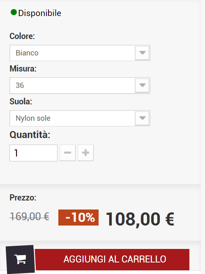Increase quantity with the plus button

click(x=85, y=153)
